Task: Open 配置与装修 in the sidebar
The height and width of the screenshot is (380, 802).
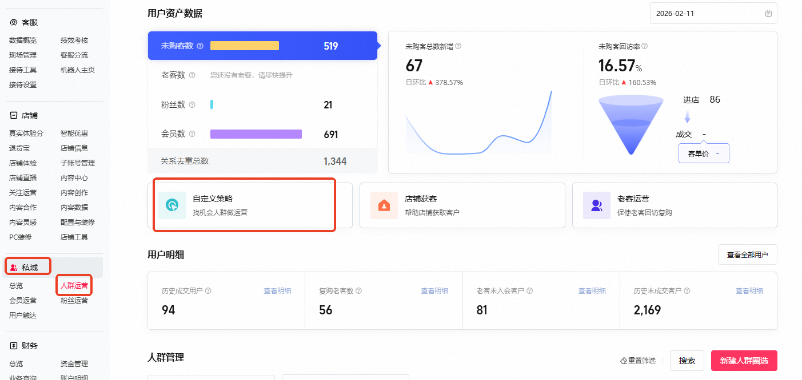Action: pyautogui.click(x=78, y=222)
